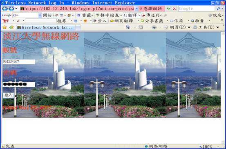Click the Favorites star icon

tap(5, 27)
